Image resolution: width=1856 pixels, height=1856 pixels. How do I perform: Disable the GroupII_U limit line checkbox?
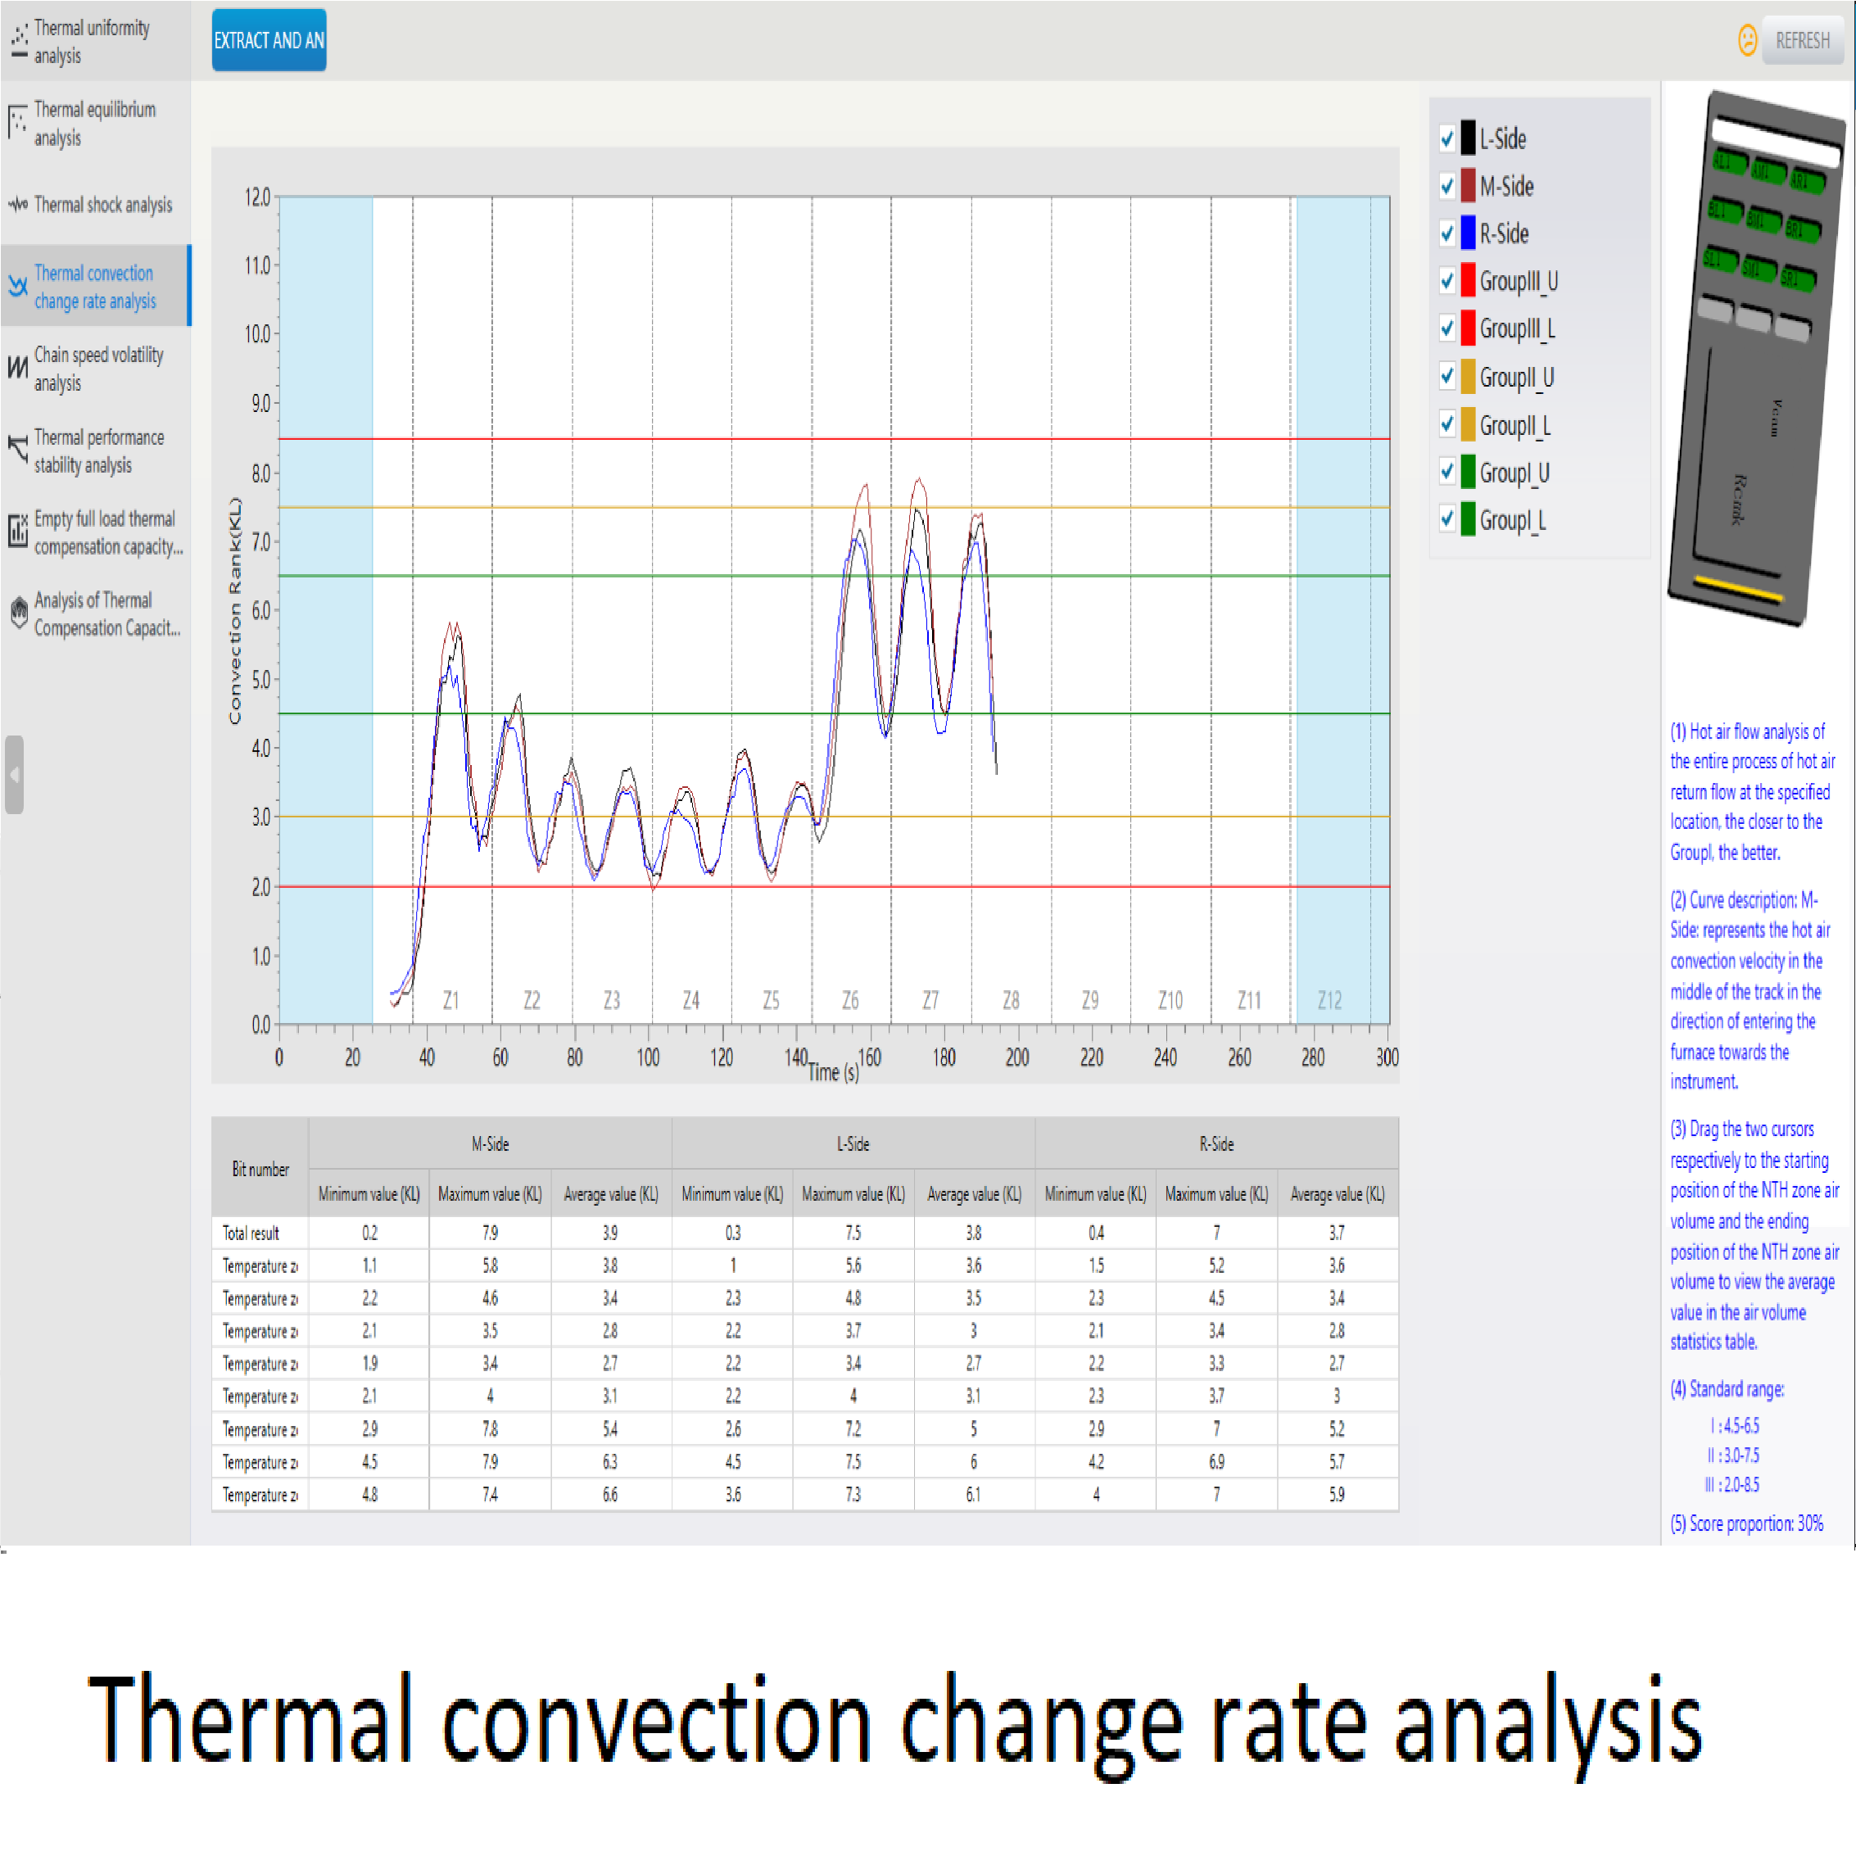click(x=1446, y=377)
